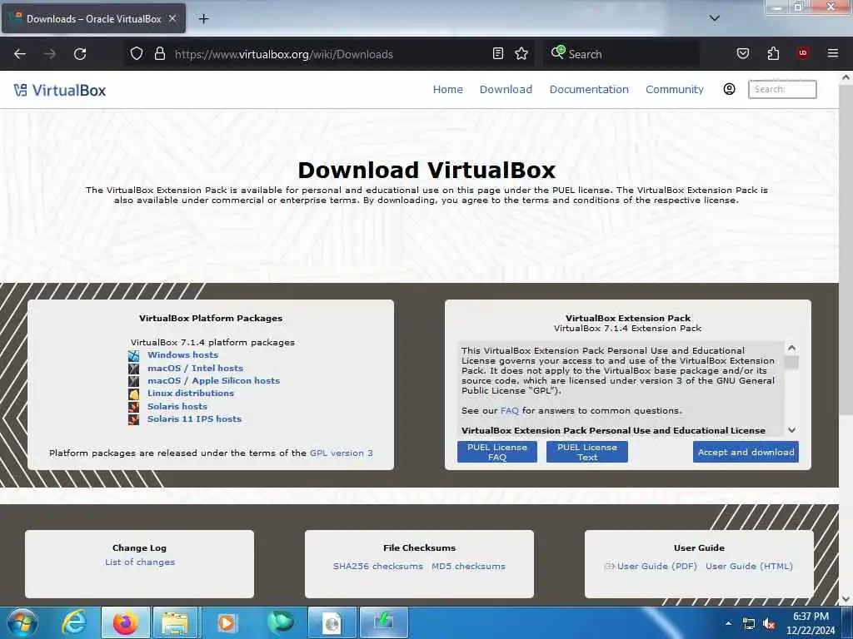Image resolution: width=853 pixels, height=639 pixels.
Task: Close the Downloads – Oracle VirtualBox tab
Action: (x=172, y=18)
